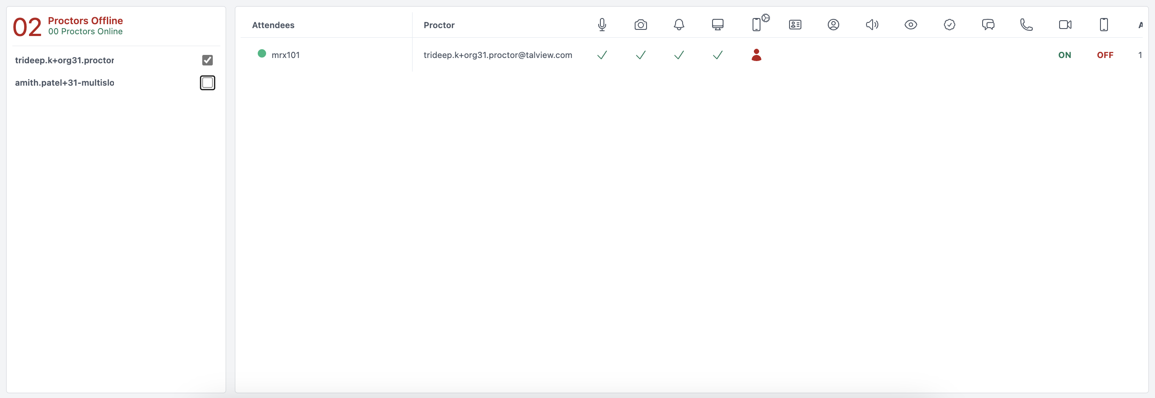Image resolution: width=1155 pixels, height=398 pixels.
Task: Click the eye monitoring icon in the header
Action: pyautogui.click(x=911, y=25)
